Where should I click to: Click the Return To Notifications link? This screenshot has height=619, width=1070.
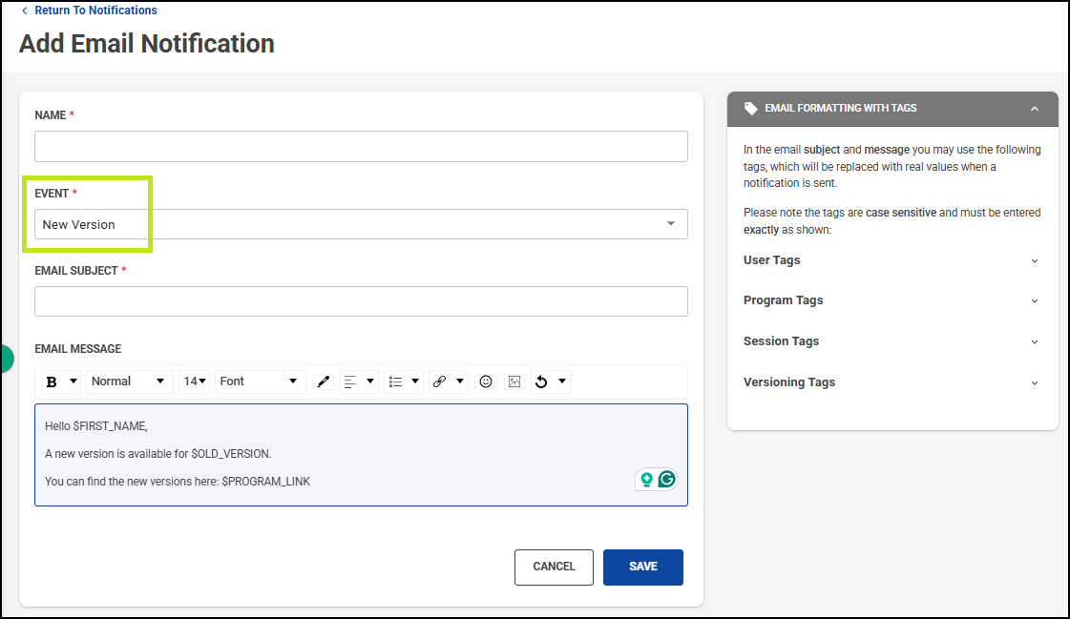click(94, 10)
